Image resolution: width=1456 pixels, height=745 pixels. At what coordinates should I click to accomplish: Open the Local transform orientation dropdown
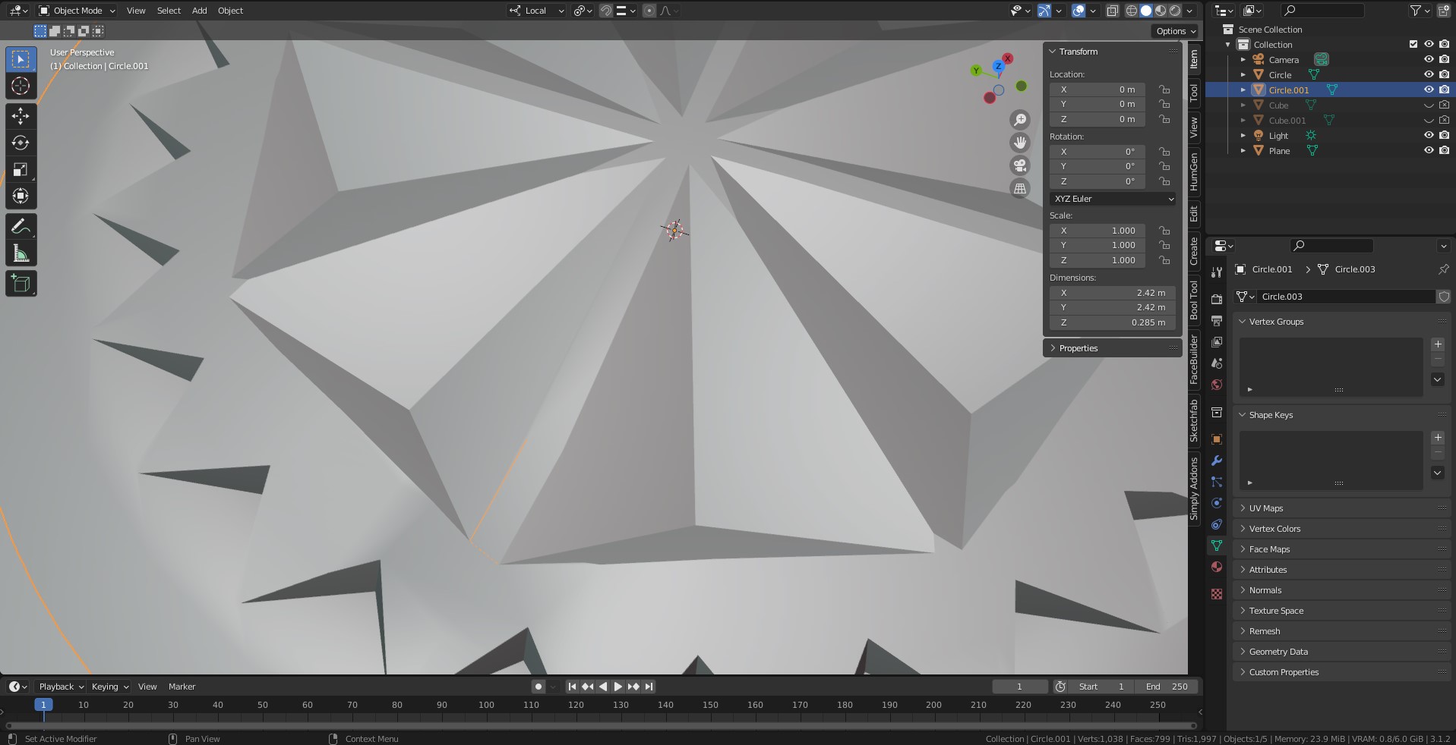click(x=536, y=11)
